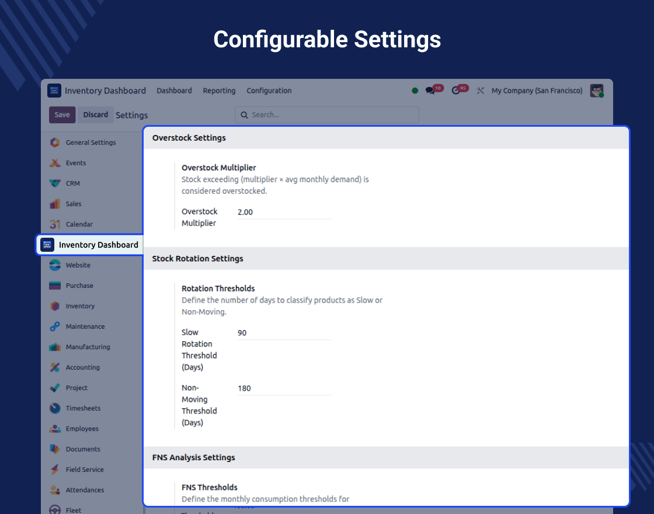Click the green online status dot

coord(415,91)
